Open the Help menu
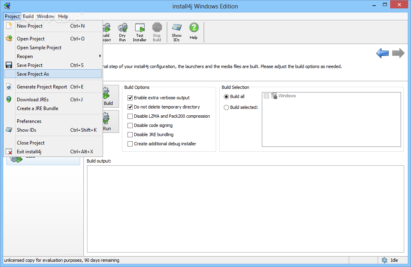411x267 pixels. pyautogui.click(x=63, y=16)
